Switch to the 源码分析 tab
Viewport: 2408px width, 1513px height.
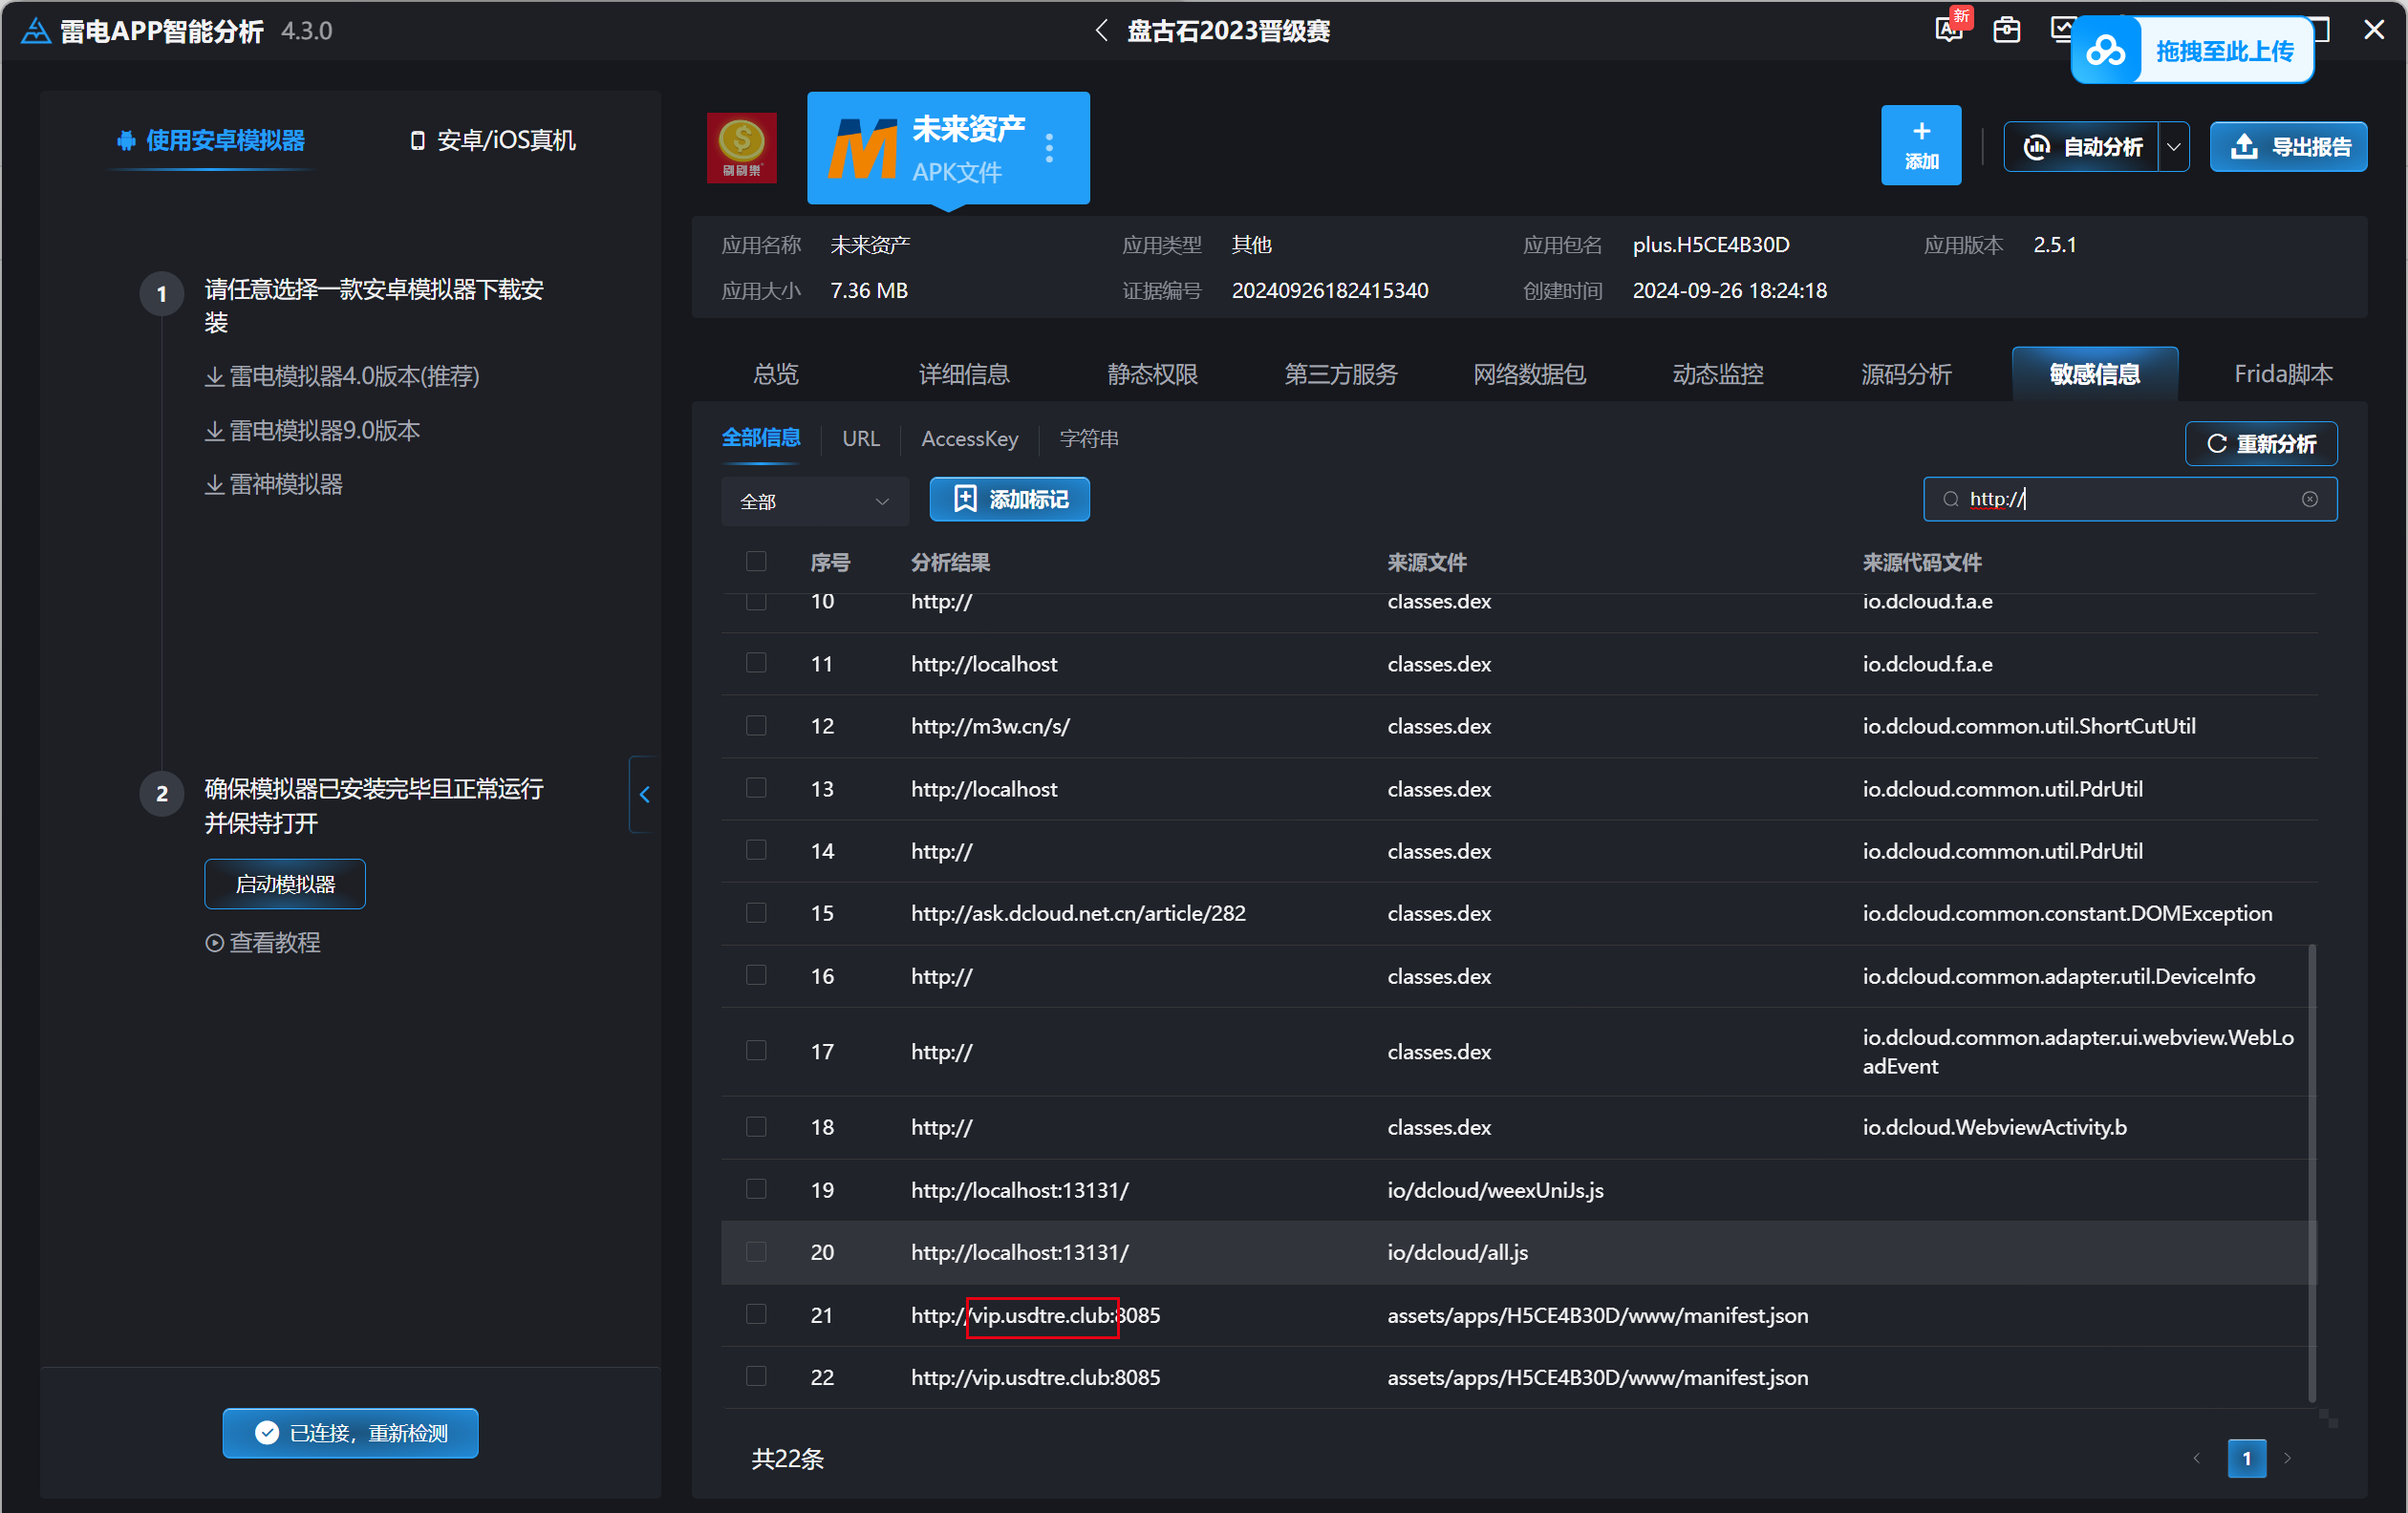(1905, 373)
